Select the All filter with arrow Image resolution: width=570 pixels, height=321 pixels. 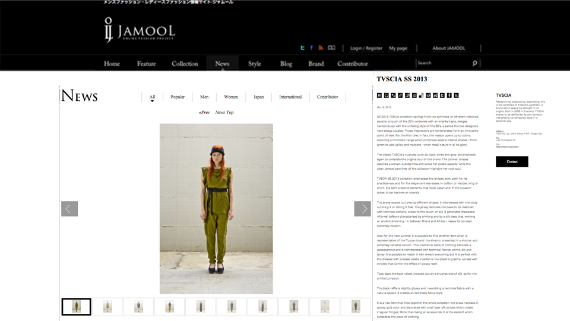pyautogui.click(x=153, y=98)
